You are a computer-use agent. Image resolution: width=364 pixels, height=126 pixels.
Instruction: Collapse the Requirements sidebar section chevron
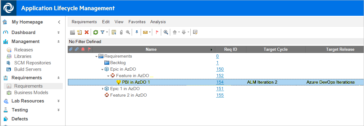point(58,78)
